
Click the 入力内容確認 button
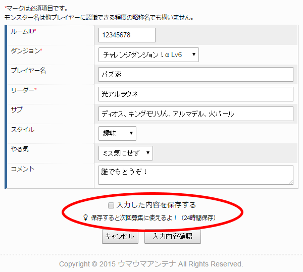173,236
